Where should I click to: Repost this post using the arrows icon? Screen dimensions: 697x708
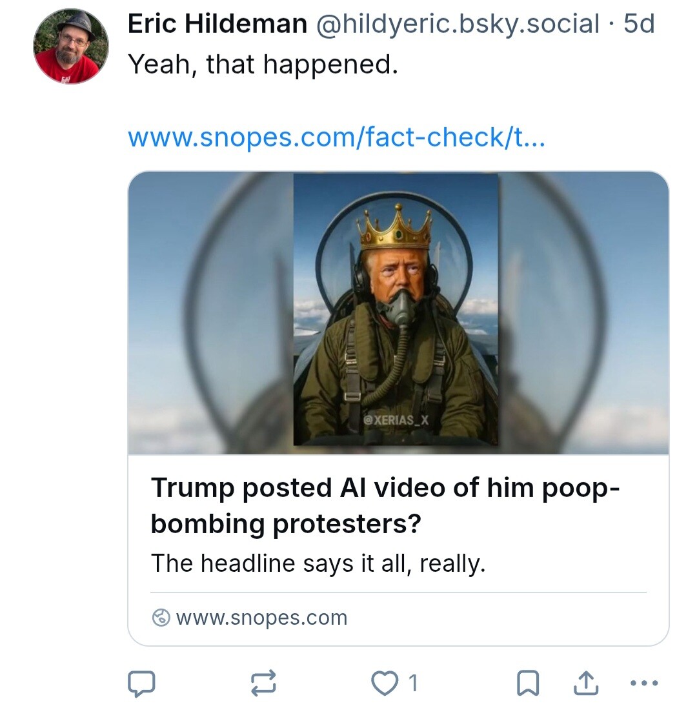263,683
